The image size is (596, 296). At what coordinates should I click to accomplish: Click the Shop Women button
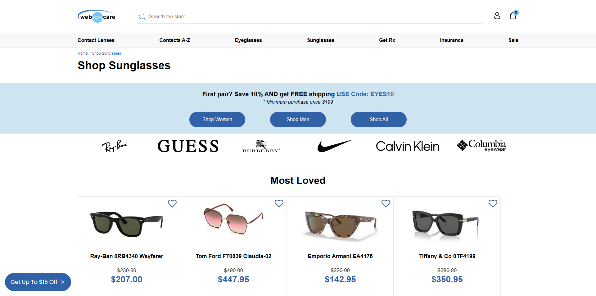point(217,120)
